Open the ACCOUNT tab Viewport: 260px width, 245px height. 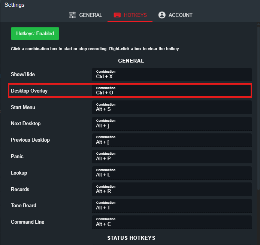180,15
